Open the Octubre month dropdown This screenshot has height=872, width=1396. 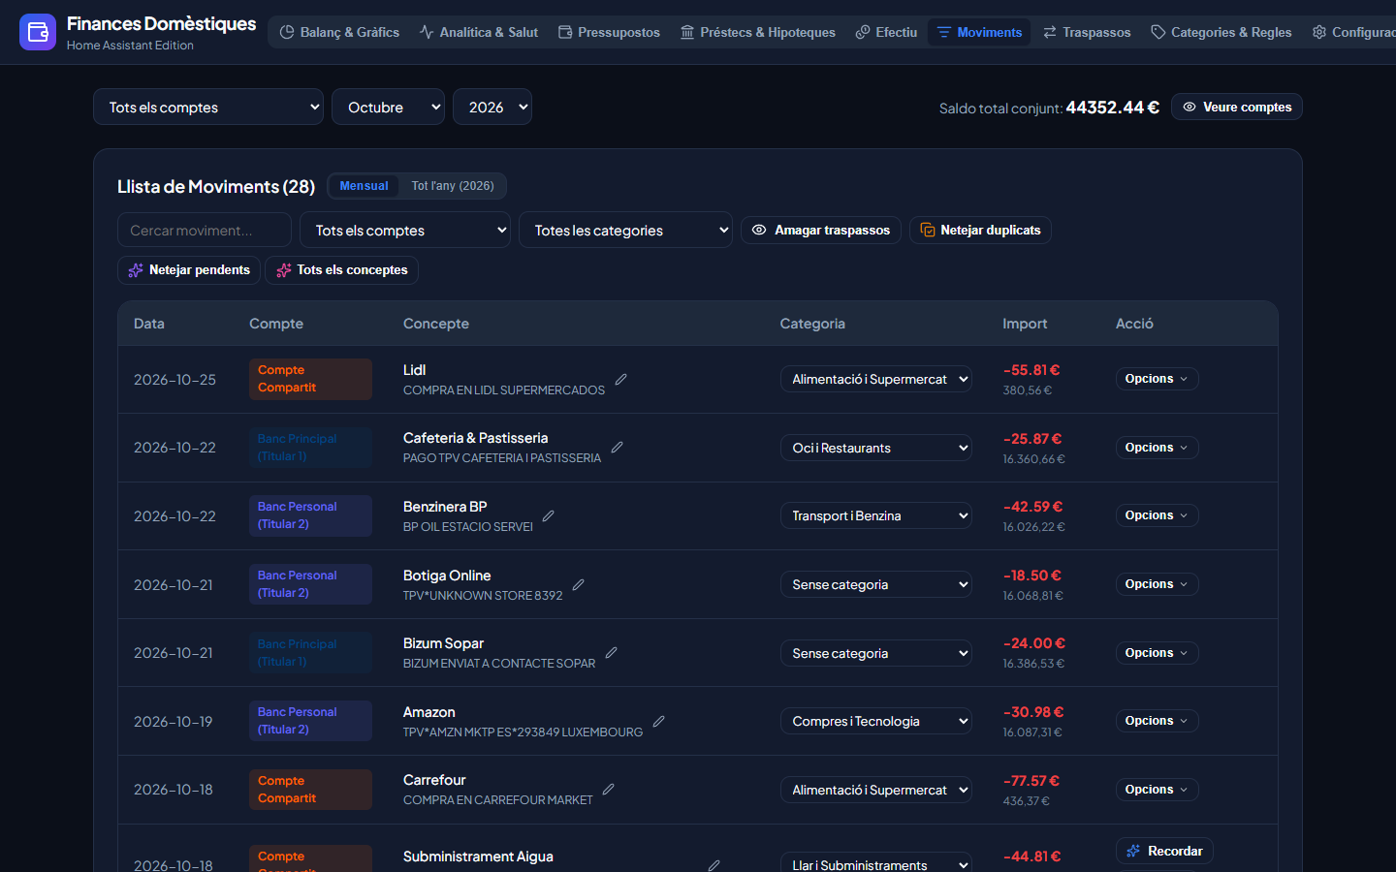(388, 107)
